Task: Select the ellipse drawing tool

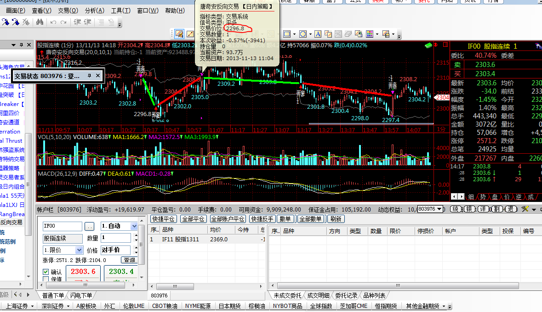Action: click(x=302, y=34)
